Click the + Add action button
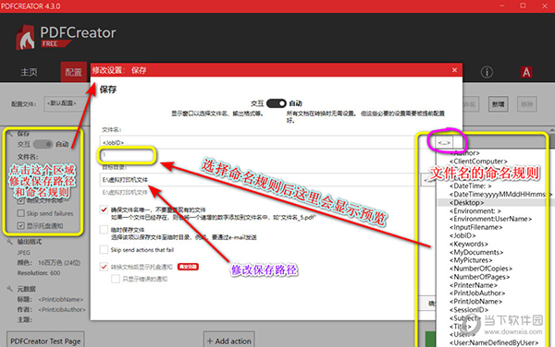This screenshot has height=347, width=555. (x=229, y=340)
